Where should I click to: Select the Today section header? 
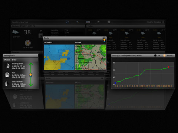[126, 26]
